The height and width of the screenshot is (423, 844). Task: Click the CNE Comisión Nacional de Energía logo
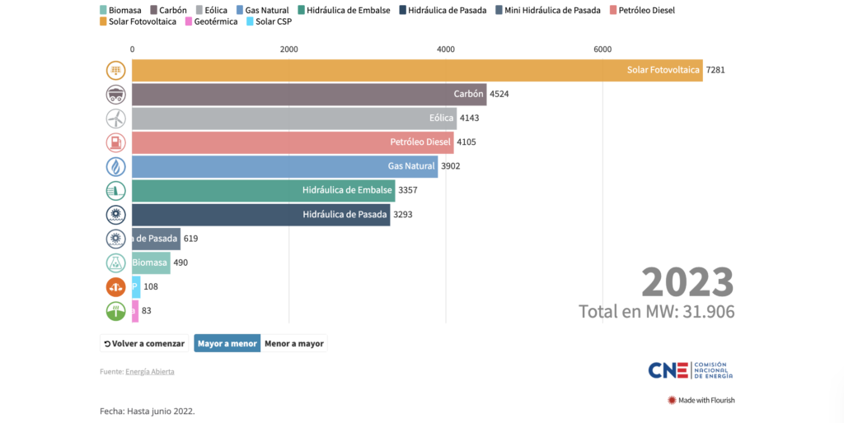[691, 370]
